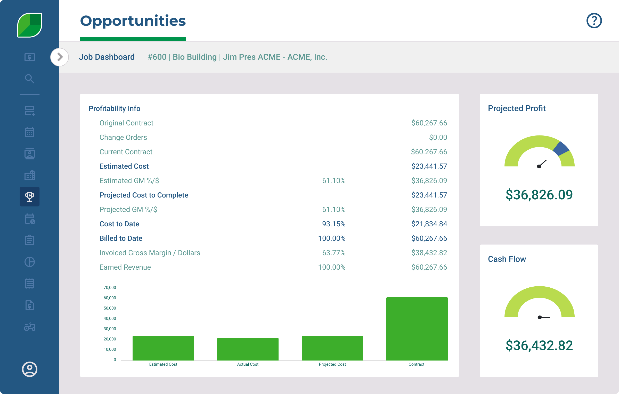Click the Projected Profit gauge
Viewport: 619px width, 394px height.
click(x=539, y=152)
